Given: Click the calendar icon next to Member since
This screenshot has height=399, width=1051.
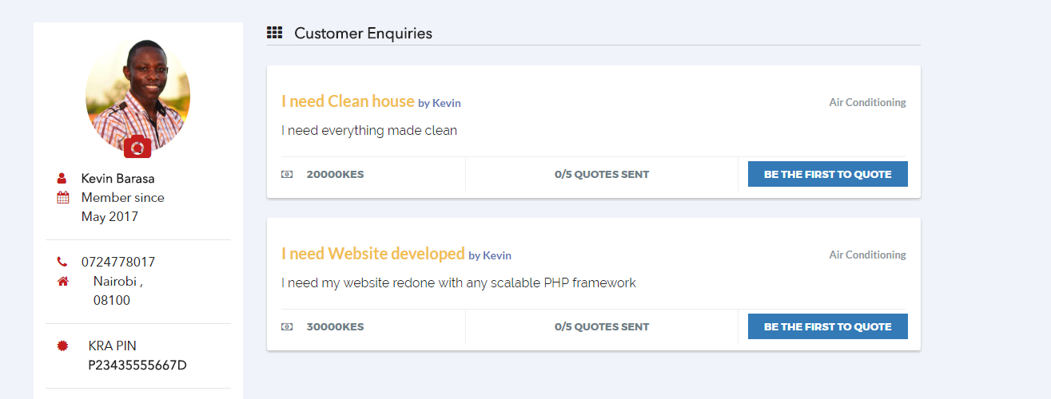Looking at the screenshot, I should tap(62, 197).
